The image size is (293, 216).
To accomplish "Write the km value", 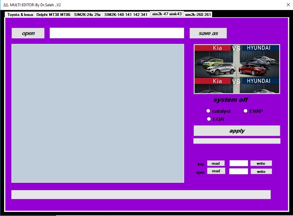I will pyautogui.click(x=261, y=163).
